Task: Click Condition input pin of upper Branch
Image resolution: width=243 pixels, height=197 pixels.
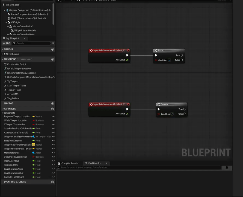Action: point(156,60)
